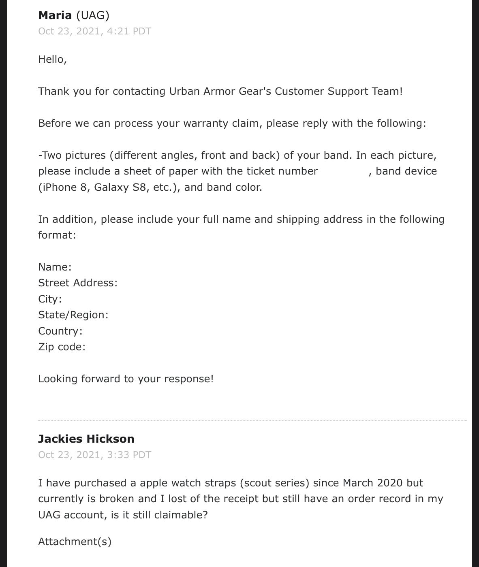The image size is (479, 567).
Task: Click the 'Before we can process your warranty claim' line
Action: [232, 124]
